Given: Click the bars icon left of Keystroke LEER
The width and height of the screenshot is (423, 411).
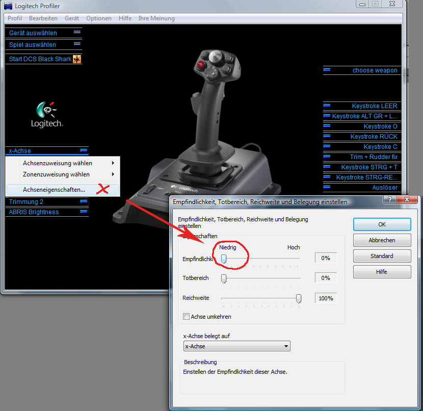Looking at the screenshot, I should click(327, 106).
